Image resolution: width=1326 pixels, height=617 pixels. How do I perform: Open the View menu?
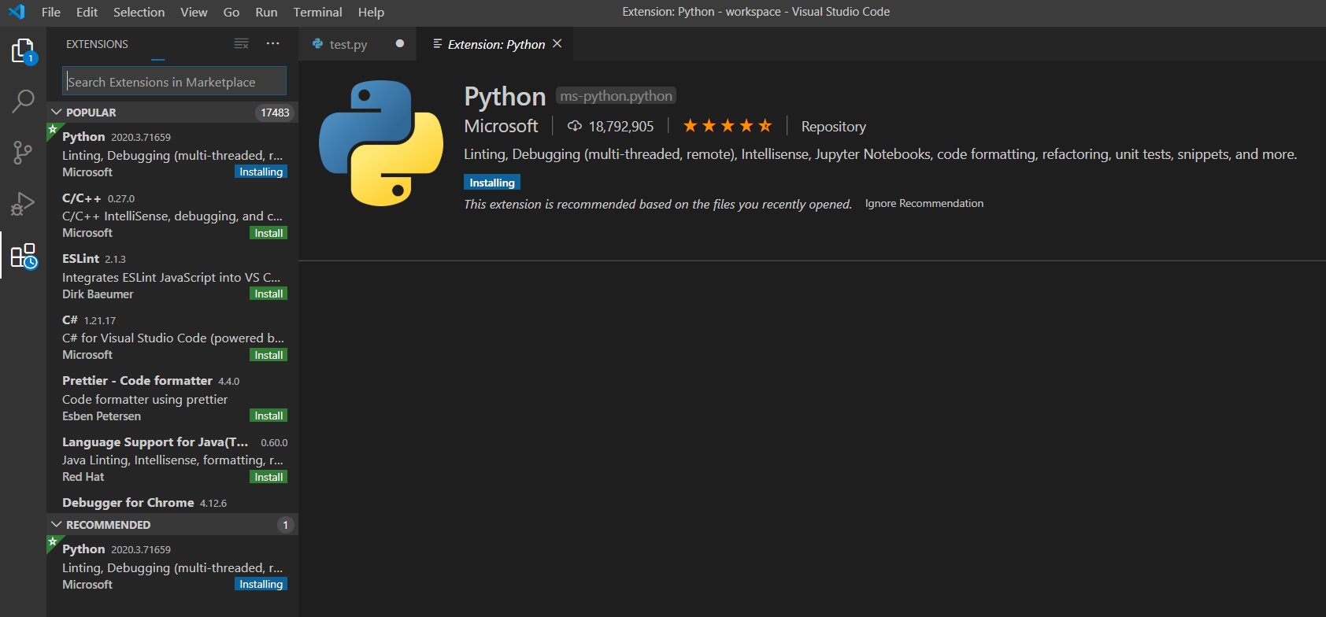pyautogui.click(x=194, y=12)
